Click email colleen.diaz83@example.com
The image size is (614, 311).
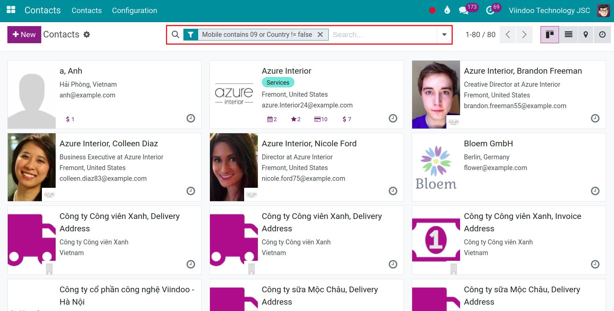tap(103, 178)
